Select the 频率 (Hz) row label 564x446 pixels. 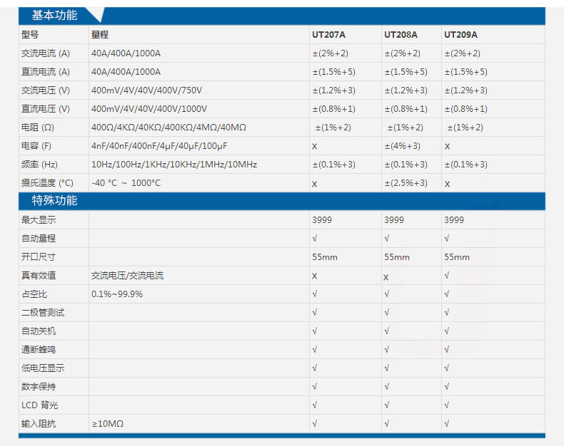click(x=39, y=165)
